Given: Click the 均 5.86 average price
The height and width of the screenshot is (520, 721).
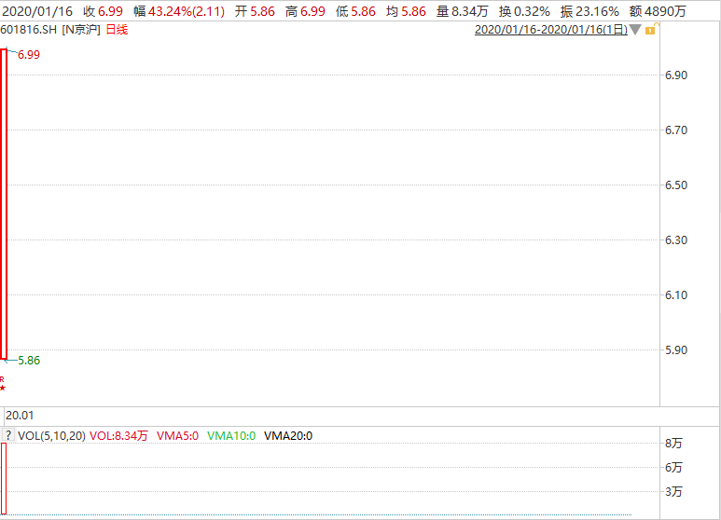Looking at the screenshot, I should click(406, 11).
